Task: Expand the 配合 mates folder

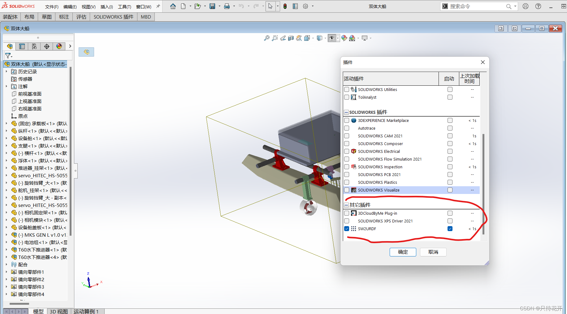Action: 6,265
